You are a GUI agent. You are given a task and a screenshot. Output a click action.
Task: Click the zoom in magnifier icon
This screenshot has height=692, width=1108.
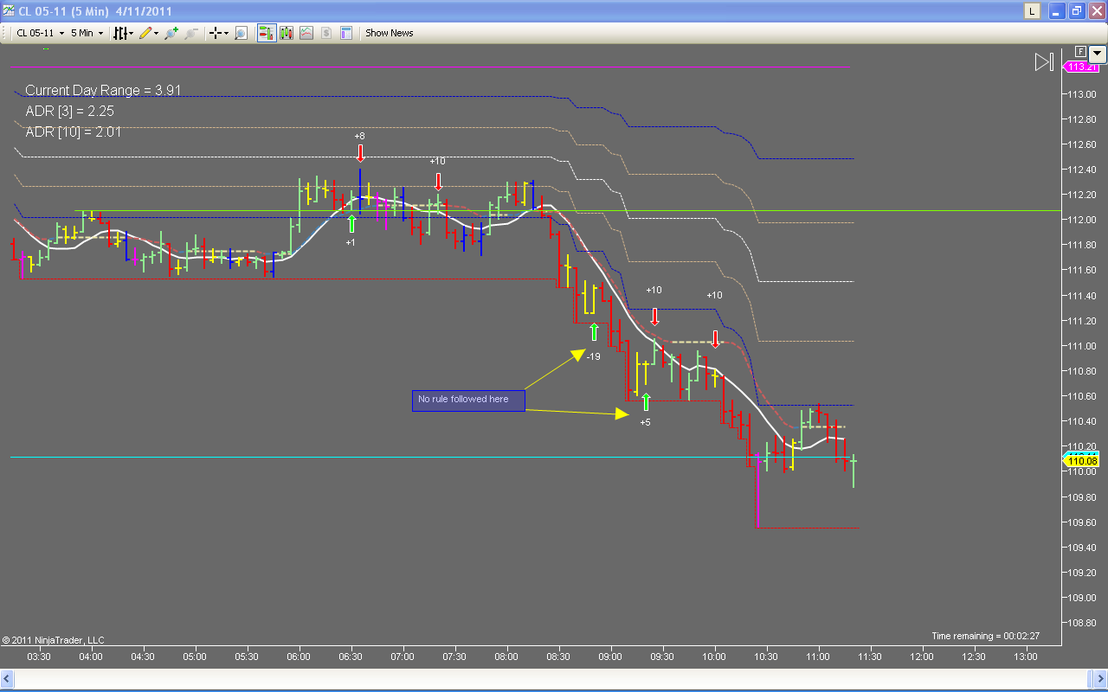(x=171, y=33)
